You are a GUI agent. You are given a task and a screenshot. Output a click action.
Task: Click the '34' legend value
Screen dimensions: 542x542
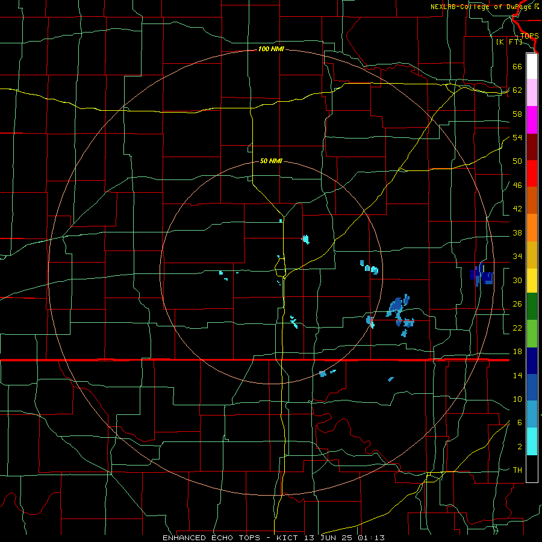517,257
